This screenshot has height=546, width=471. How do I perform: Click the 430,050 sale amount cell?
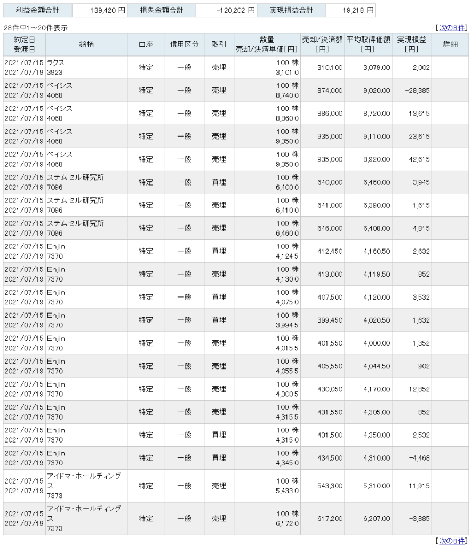tap(322, 389)
